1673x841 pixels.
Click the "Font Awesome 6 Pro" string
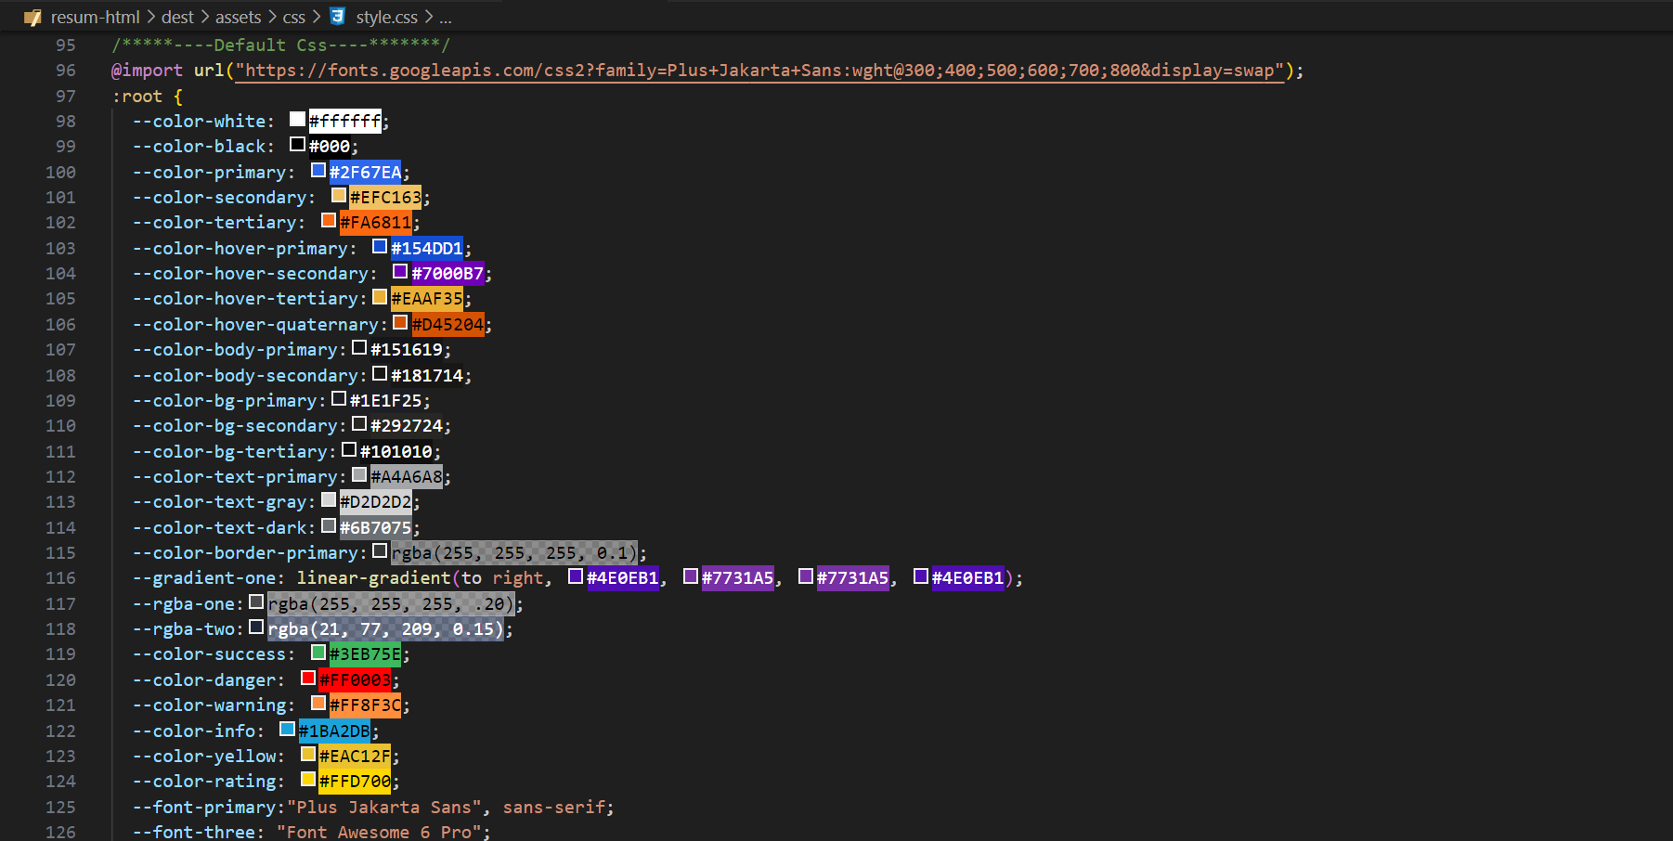pyautogui.click(x=379, y=833)
